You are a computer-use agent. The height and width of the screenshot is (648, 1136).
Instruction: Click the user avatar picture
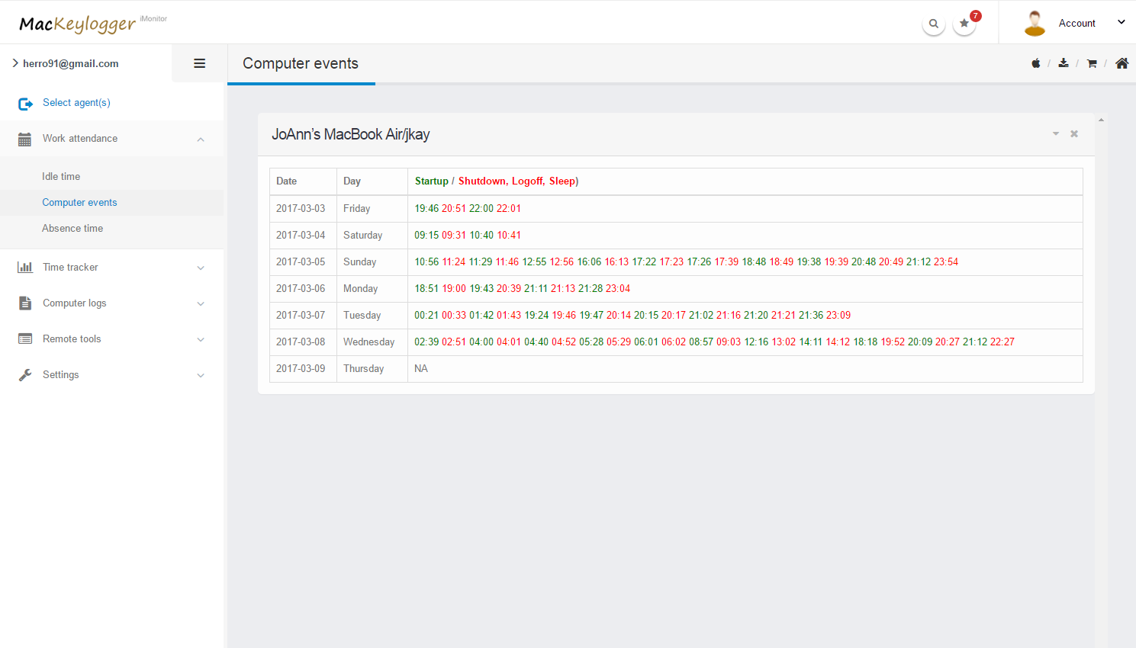(1035, 24)
